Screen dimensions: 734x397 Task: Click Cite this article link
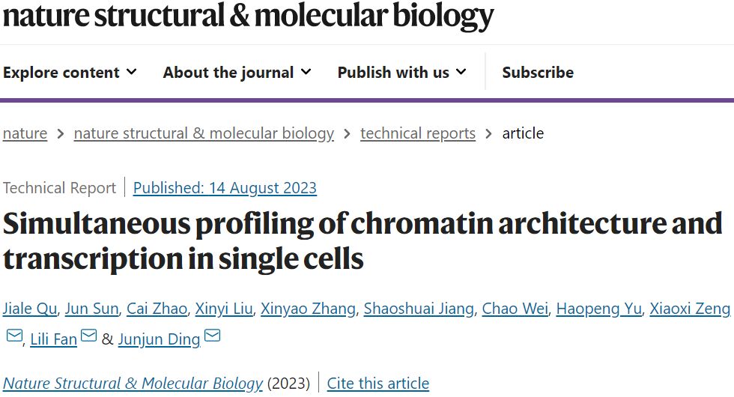(377, 384)
